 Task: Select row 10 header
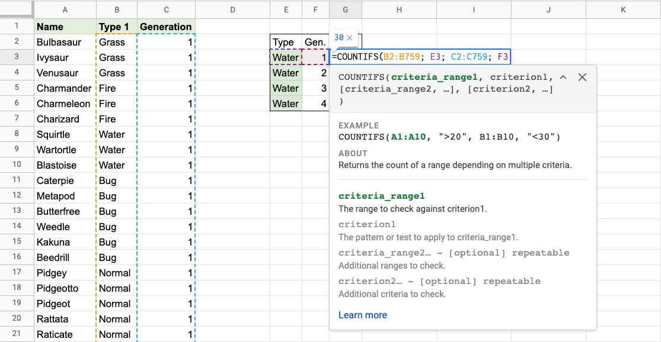coord(17,165)
